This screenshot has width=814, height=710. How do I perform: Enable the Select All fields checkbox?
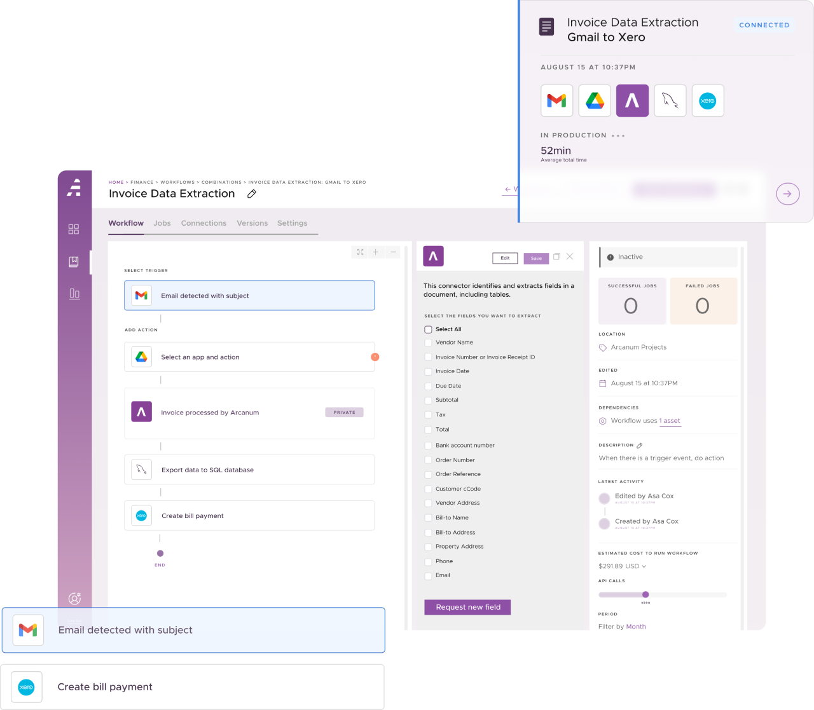pos(428,329)
